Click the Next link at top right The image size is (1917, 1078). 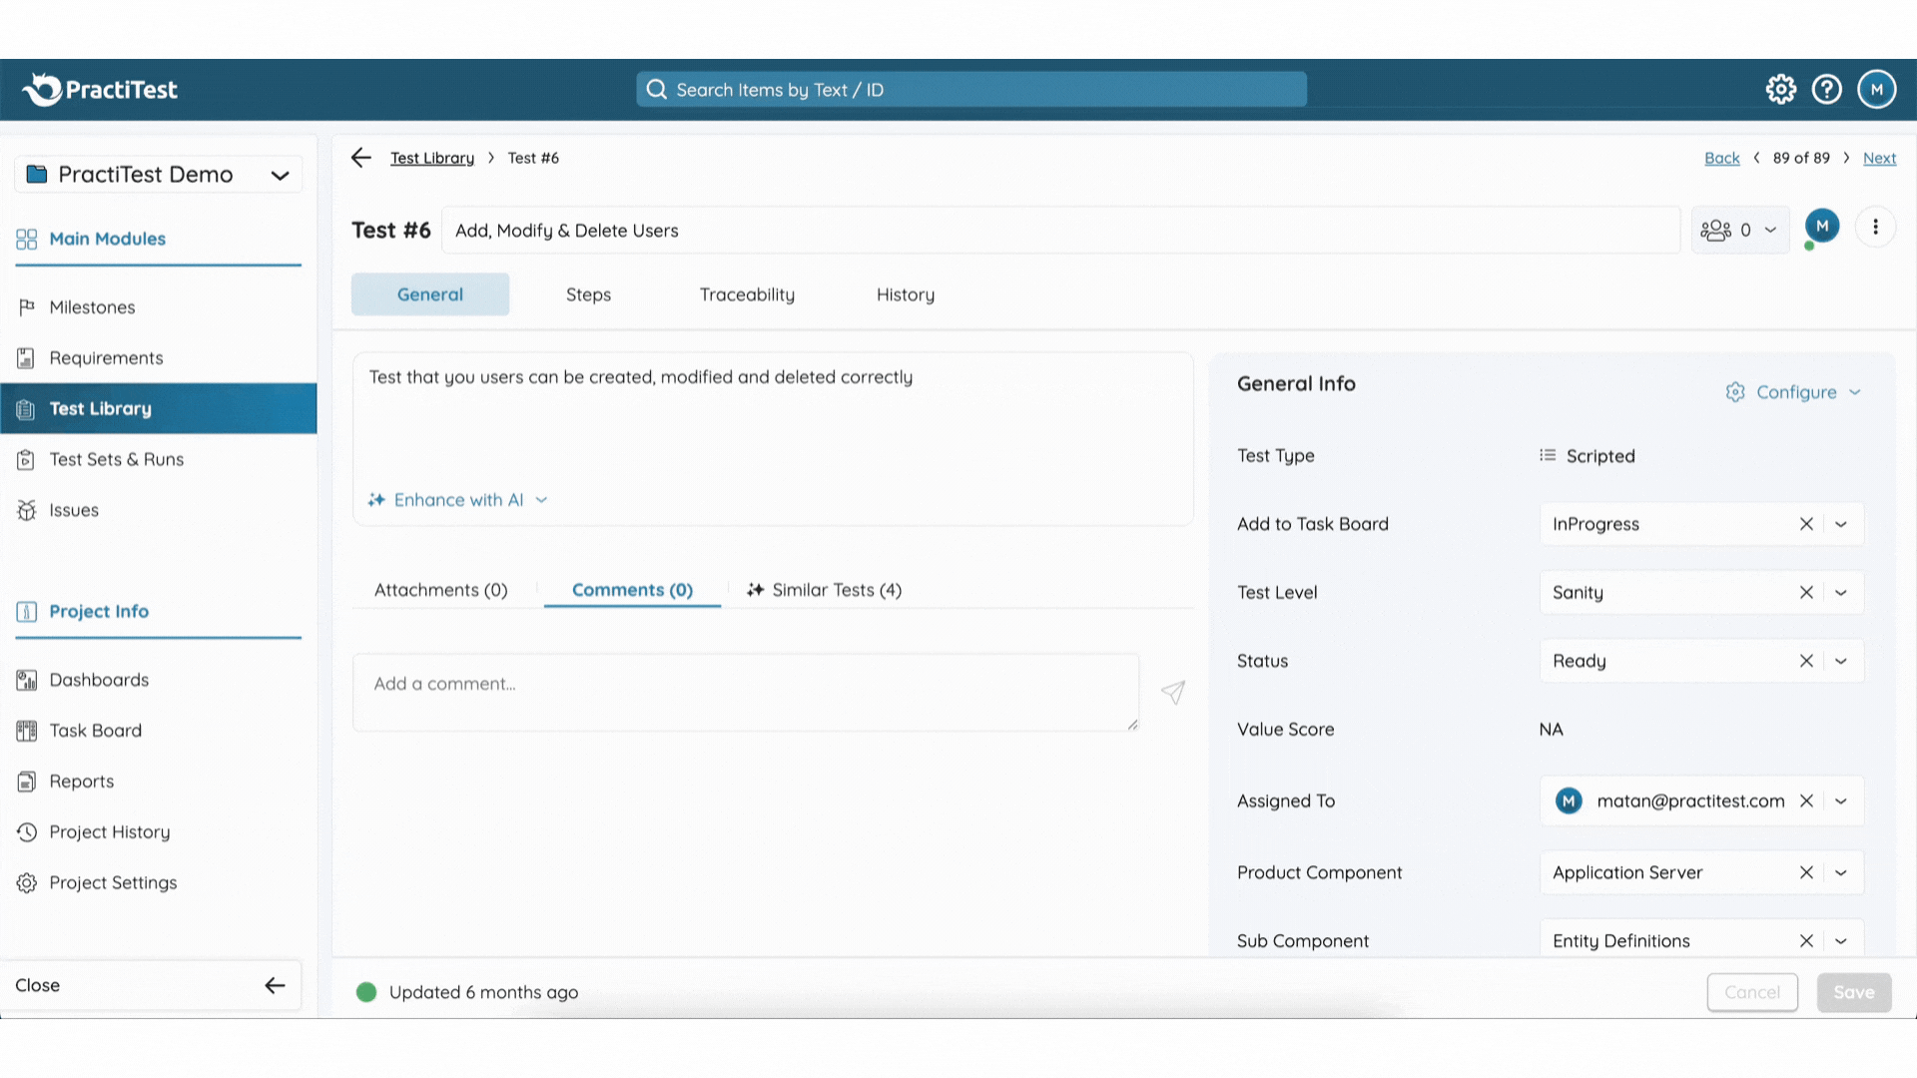(1879, 159)
